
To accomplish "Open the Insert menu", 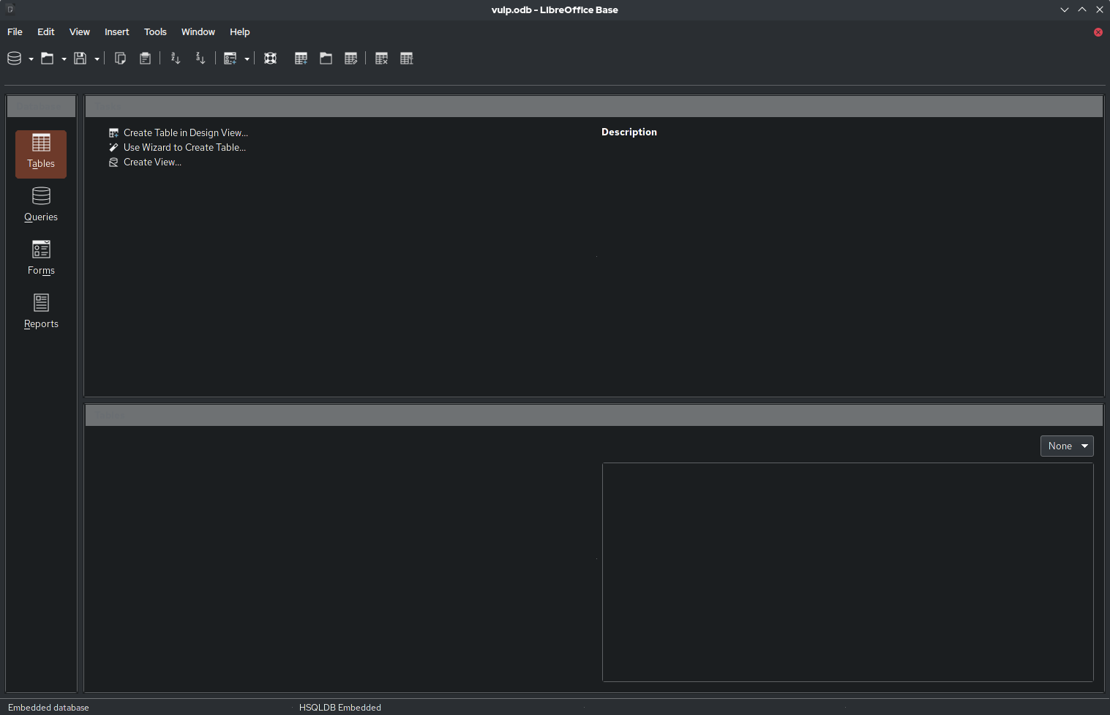I will [x=116, y=32].
